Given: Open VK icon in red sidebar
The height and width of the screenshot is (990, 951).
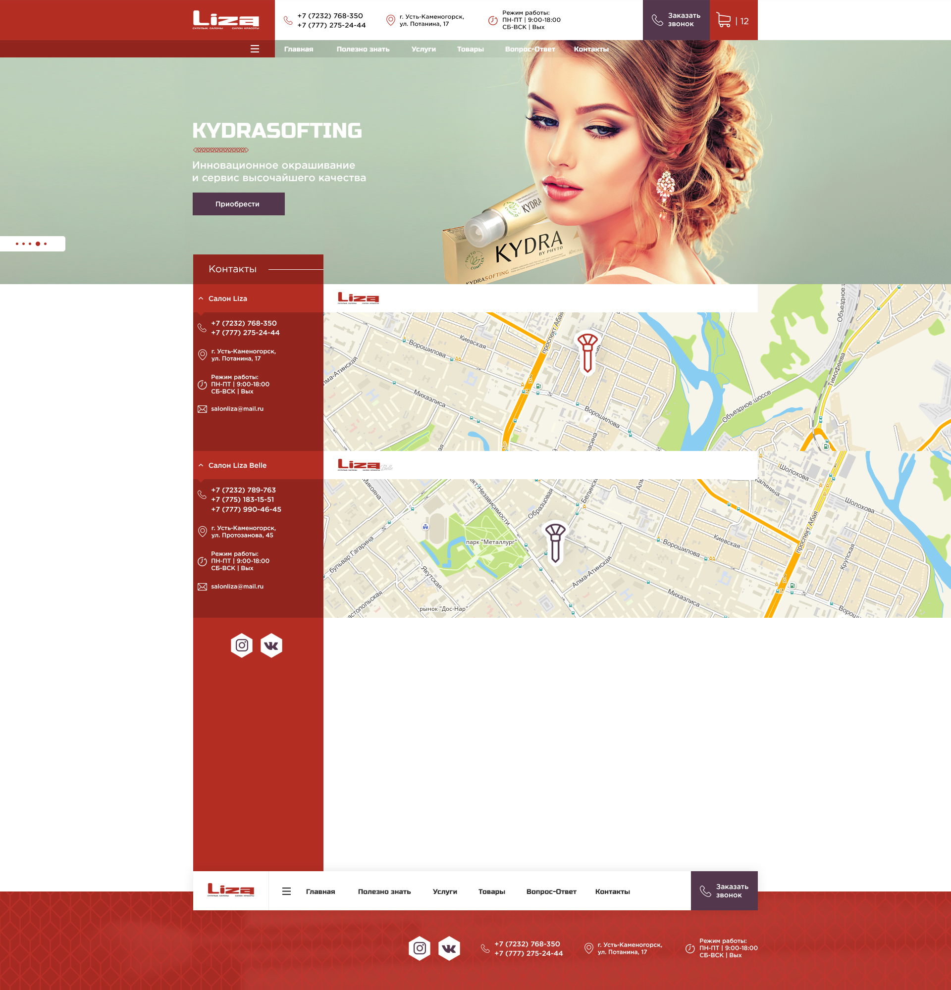Looking at the screenshot, I should [x=271, y=645].
